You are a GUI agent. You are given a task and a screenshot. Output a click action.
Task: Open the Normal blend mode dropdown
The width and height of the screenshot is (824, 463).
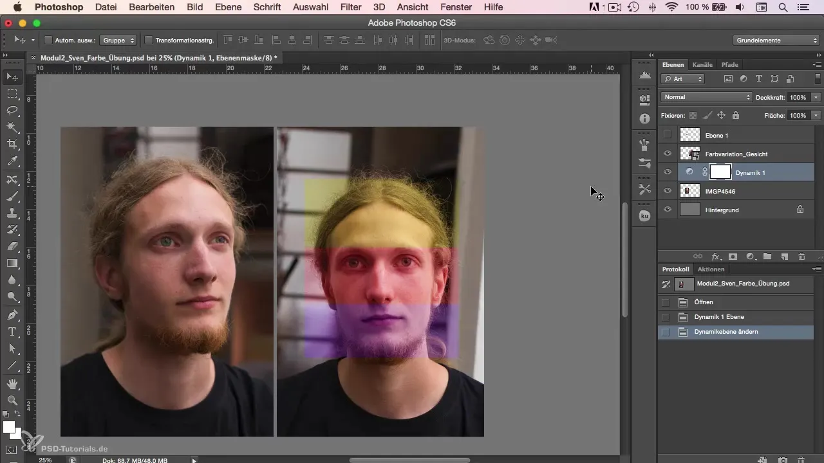click(706, 97)
